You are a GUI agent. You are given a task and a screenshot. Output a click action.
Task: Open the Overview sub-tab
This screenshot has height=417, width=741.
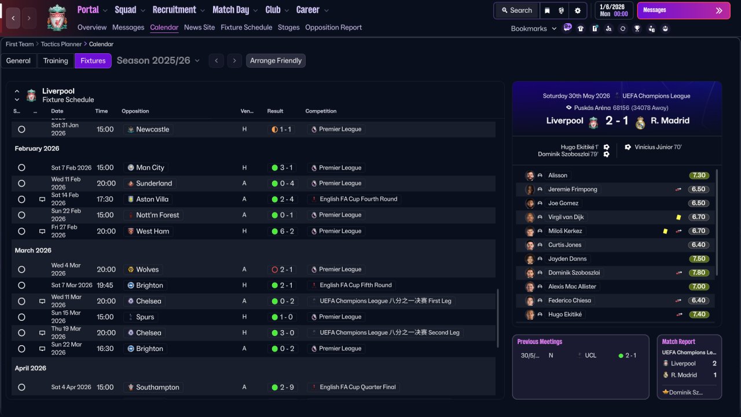(92, 27)
